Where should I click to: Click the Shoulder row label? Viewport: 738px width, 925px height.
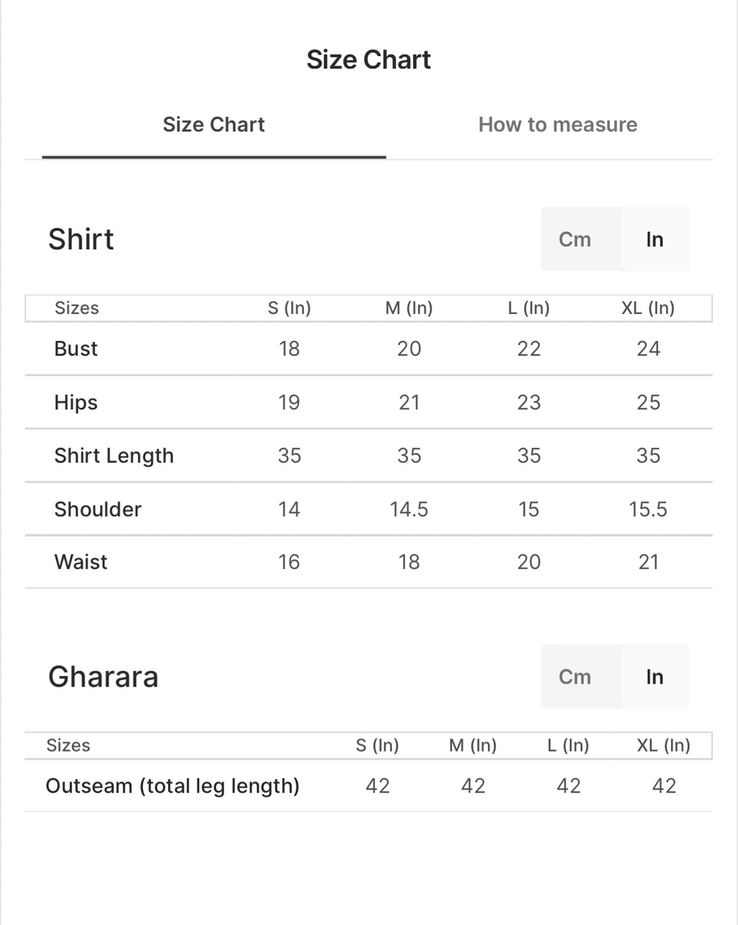(98, 509)
